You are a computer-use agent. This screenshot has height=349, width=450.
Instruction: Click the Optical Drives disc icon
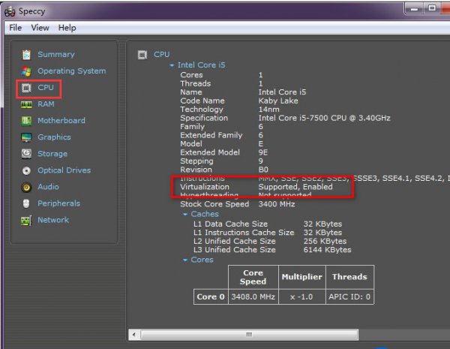tap(26, 170)
